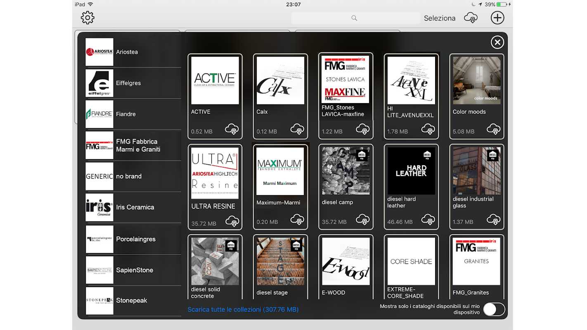587x330 pixels.
Task: Choose Iris Ceramica brand name in sidebar
Action: point(135,207)
